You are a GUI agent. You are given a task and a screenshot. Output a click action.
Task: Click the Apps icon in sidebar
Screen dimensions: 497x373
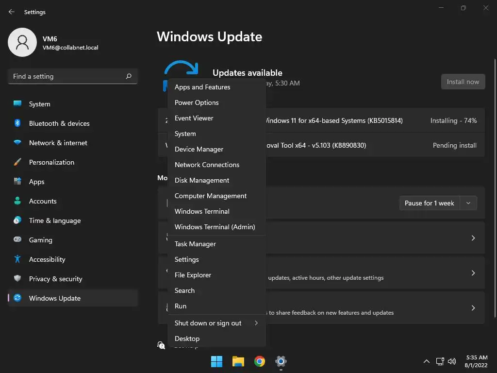pyautogui.click(x=17, y=182)
